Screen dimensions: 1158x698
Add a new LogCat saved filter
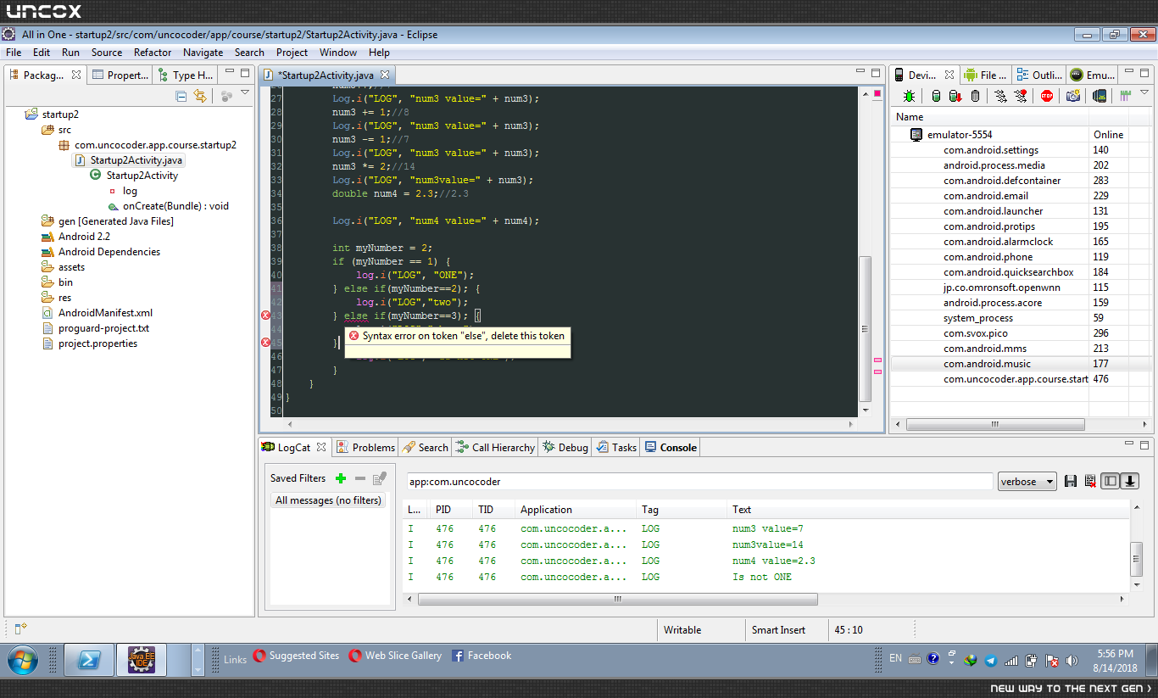coord(341,478)
